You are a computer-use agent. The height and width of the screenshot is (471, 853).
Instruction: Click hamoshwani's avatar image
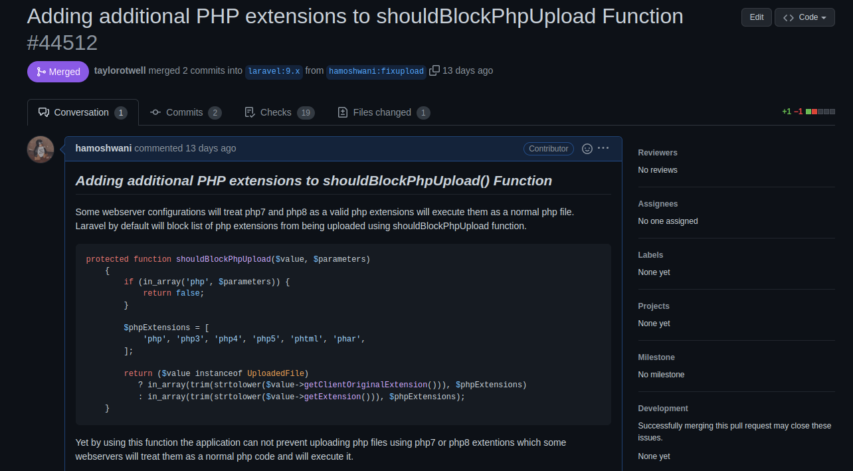point(41,149)
